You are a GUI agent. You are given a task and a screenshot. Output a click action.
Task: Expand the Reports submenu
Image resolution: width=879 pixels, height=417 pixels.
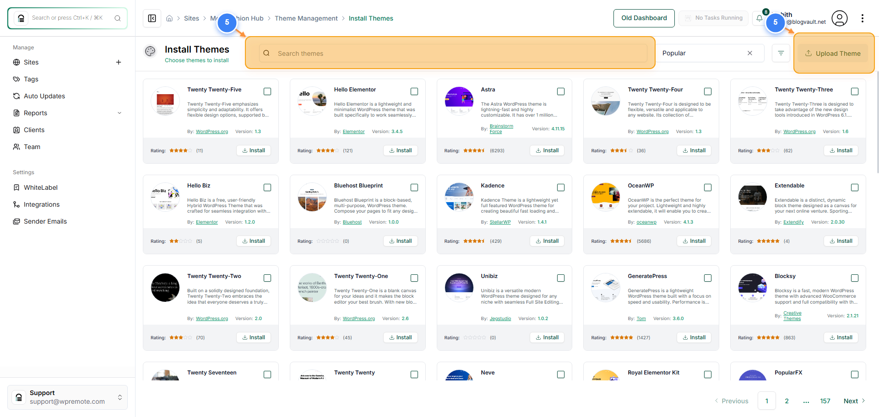click(x=119, y=113)
